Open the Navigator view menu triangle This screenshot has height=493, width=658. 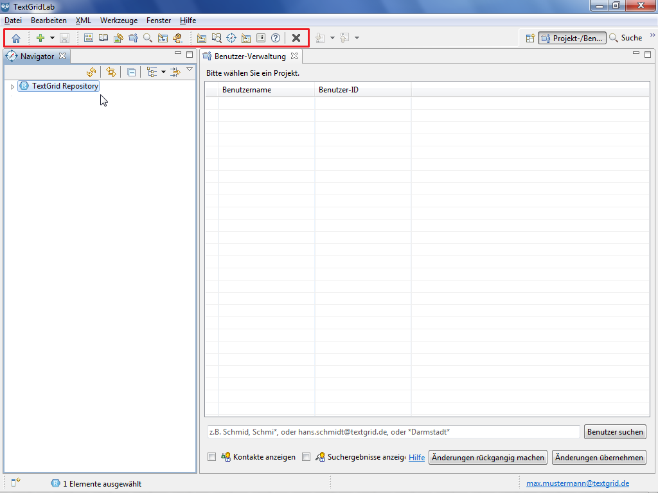tap(190, 69)
